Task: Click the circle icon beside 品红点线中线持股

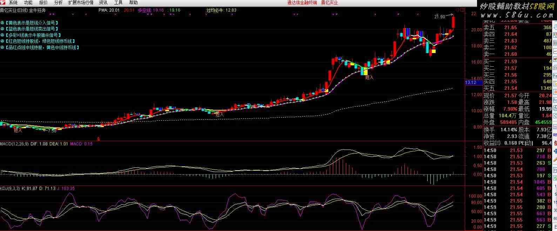Action: (2, 47)
